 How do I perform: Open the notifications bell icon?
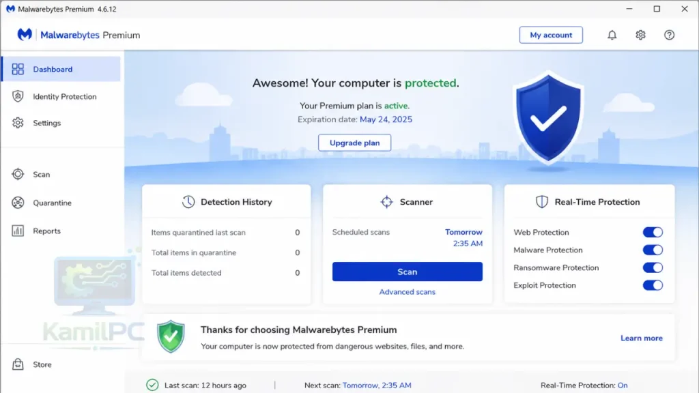point(612,35)
